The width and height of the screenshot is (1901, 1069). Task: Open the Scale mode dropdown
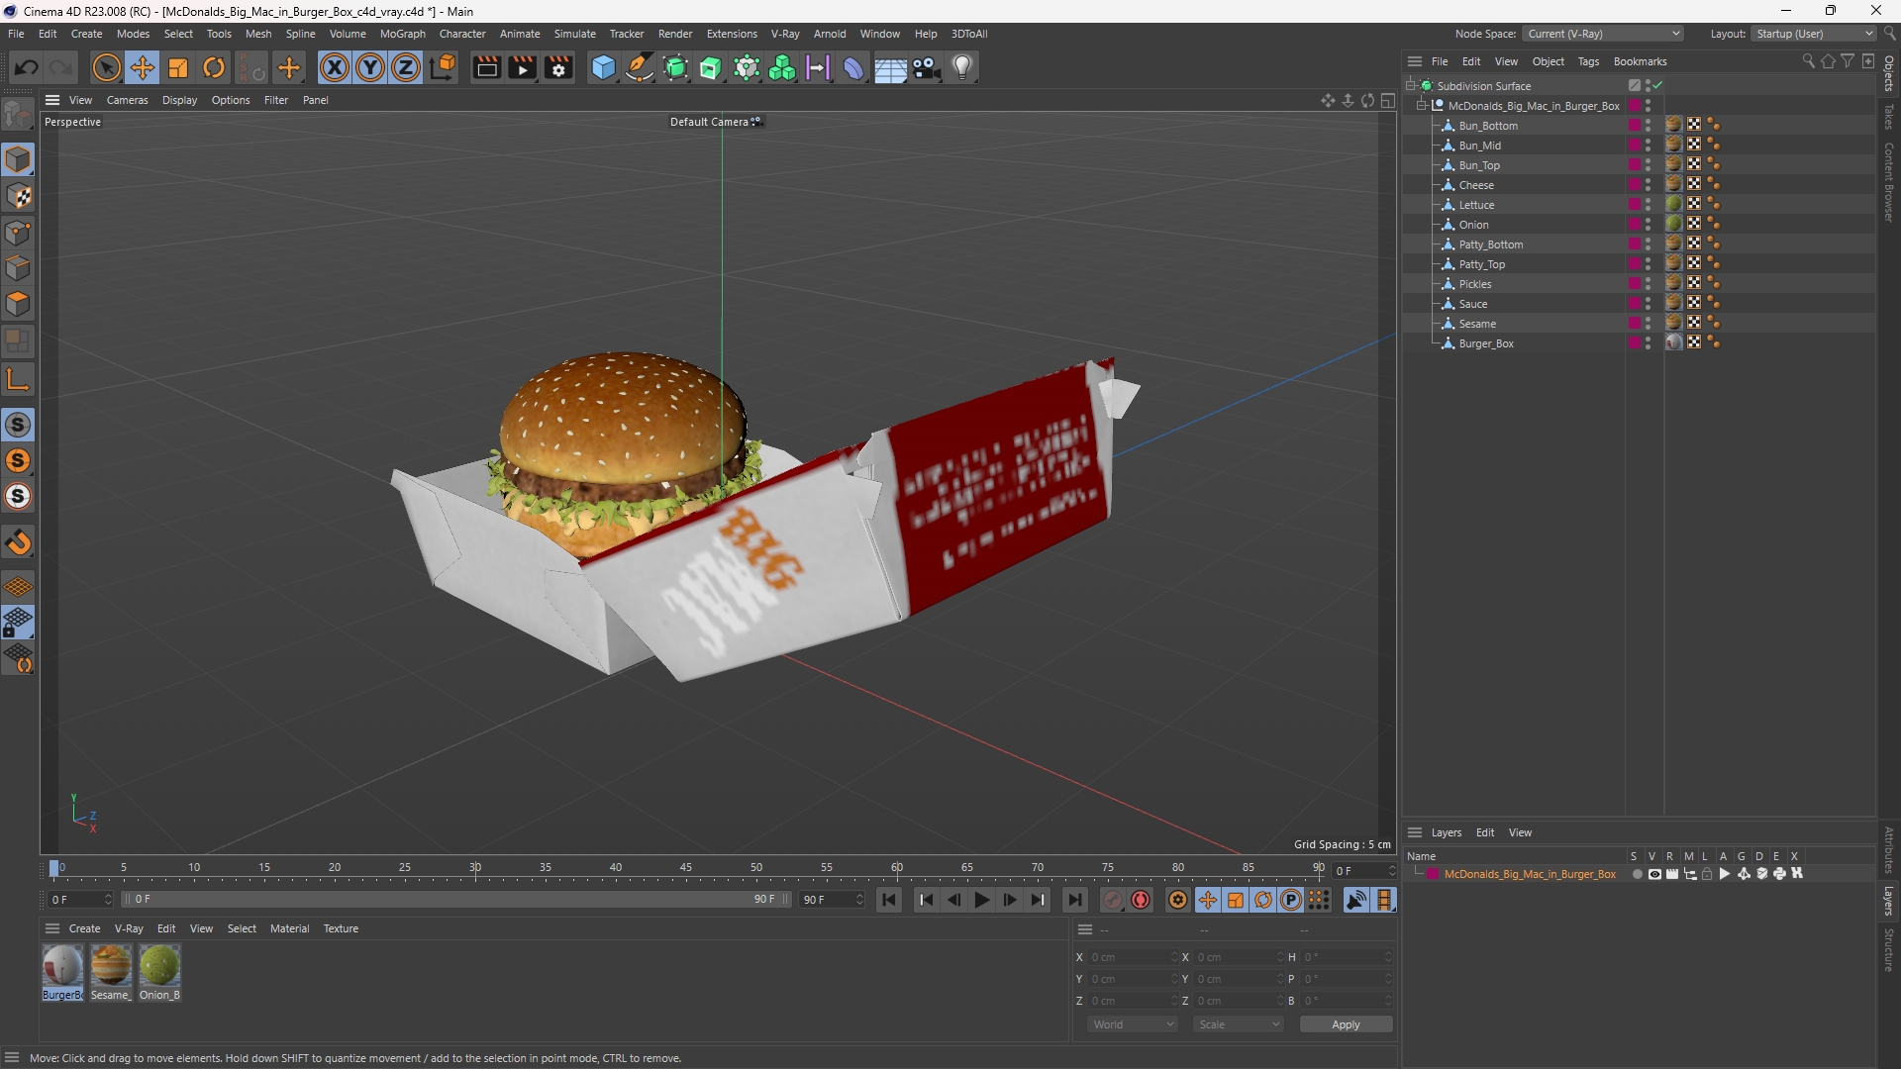click(x=1239, y=1024)
